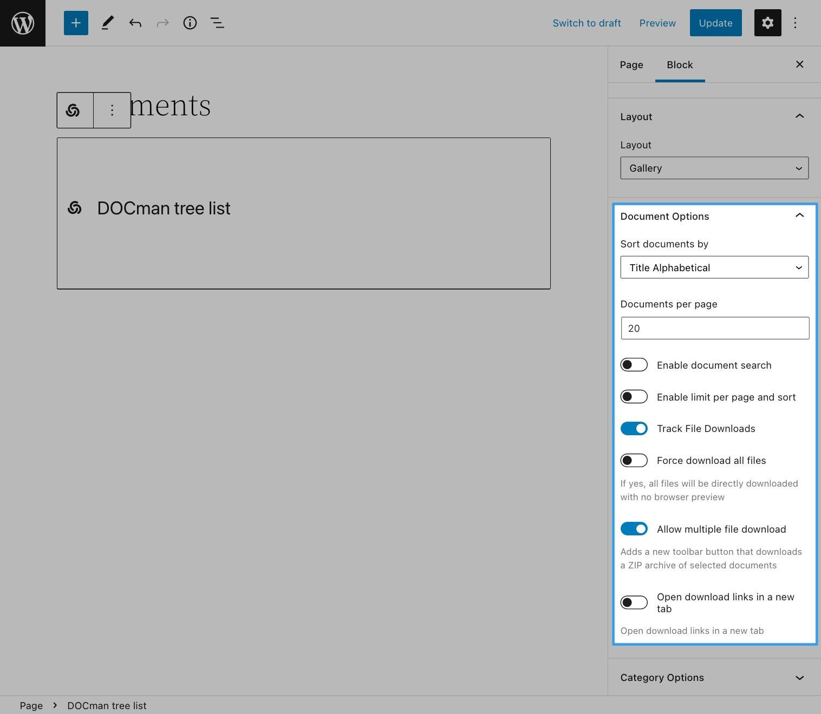The width and height of the screenshot is (821, 714).
Task: Click the WordPress logo icon
Action: [x=23, y=23]
